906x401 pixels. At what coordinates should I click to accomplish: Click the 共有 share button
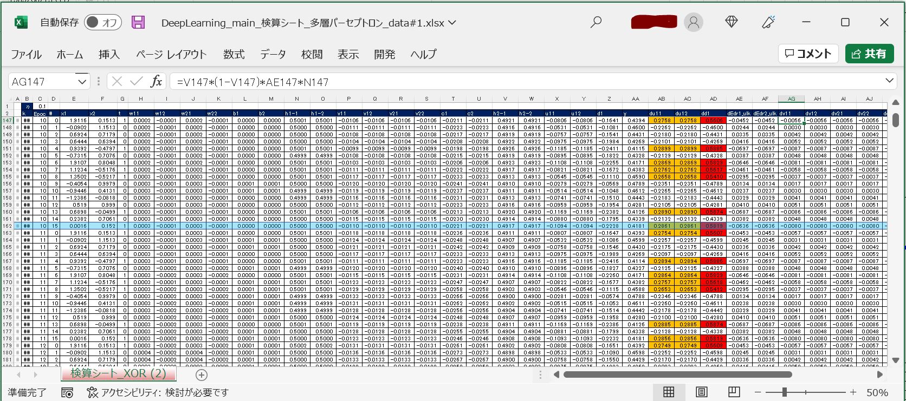pos(869,54)
